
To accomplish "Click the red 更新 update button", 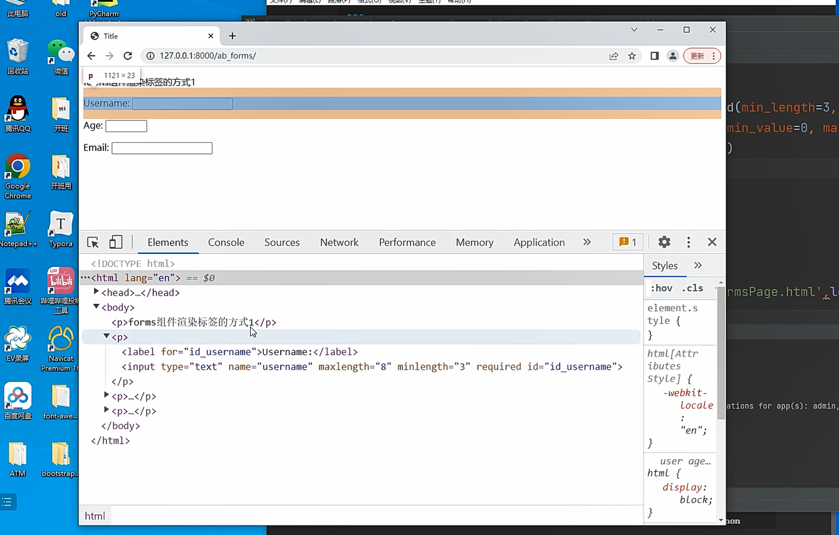I will click(702, 56).
